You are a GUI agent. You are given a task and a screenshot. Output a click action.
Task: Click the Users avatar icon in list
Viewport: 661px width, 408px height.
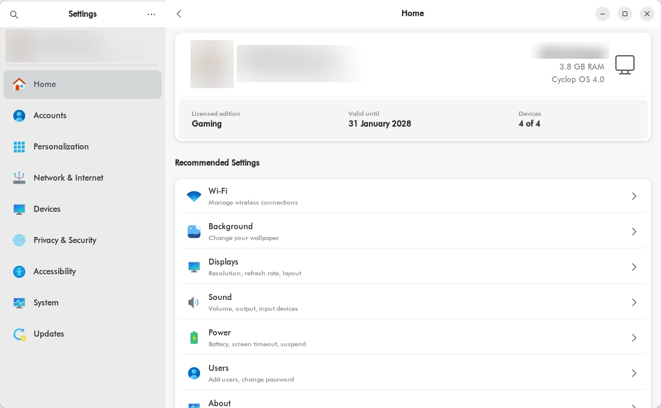(x=194, y=373)
